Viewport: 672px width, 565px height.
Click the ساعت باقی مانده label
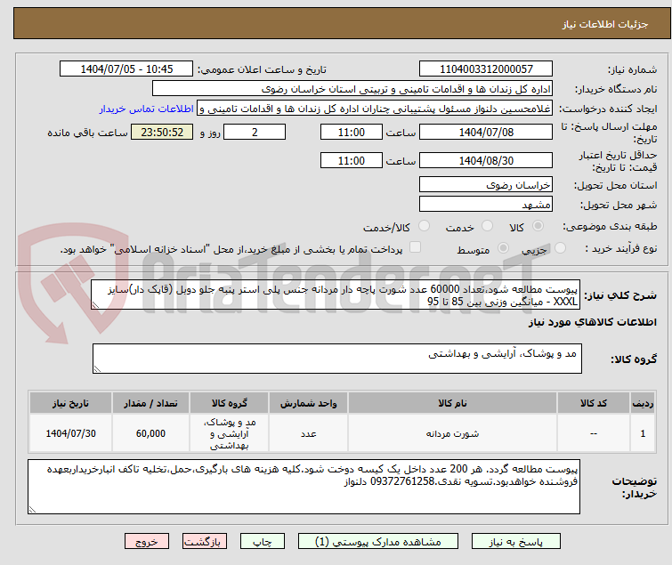(87, 133)
